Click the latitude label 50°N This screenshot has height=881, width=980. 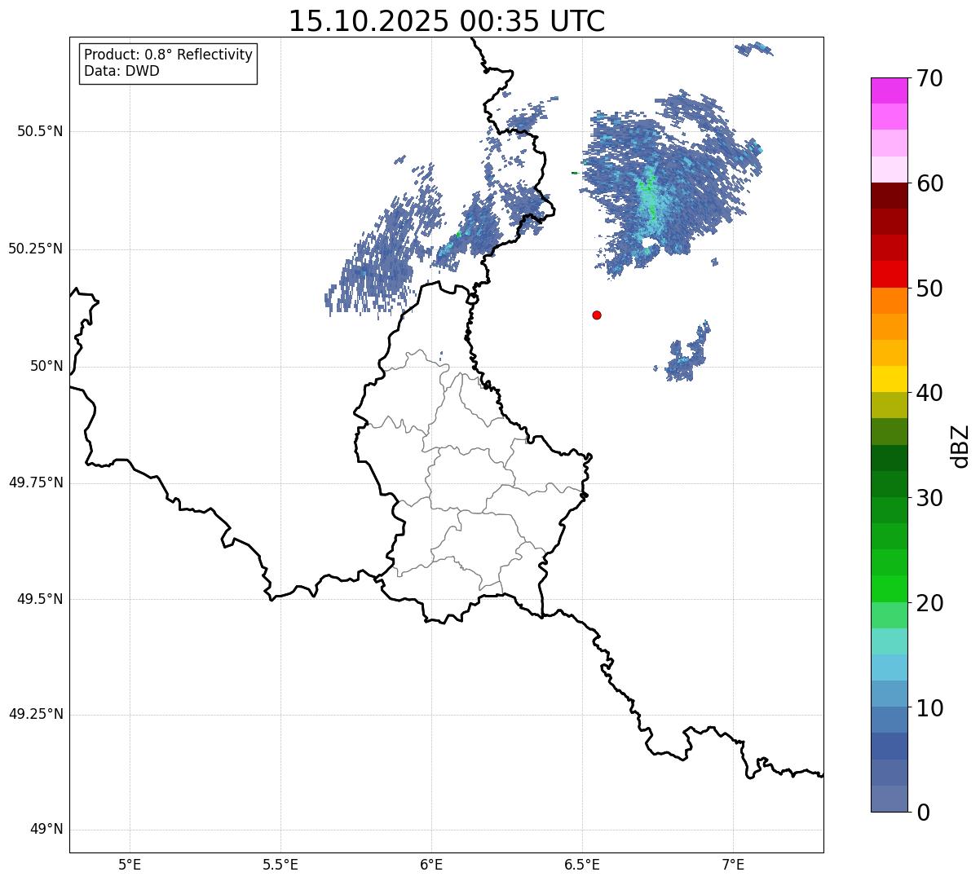tap(46, 366)
